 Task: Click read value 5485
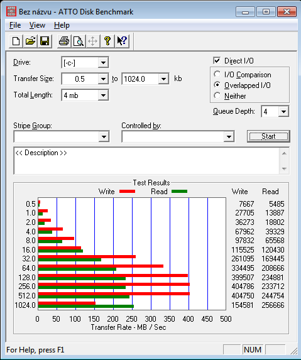276,204
